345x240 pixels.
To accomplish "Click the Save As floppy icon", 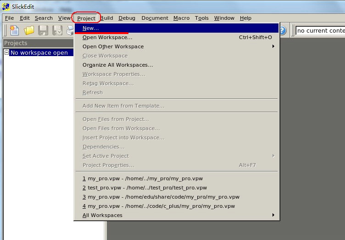I will 57,30.
